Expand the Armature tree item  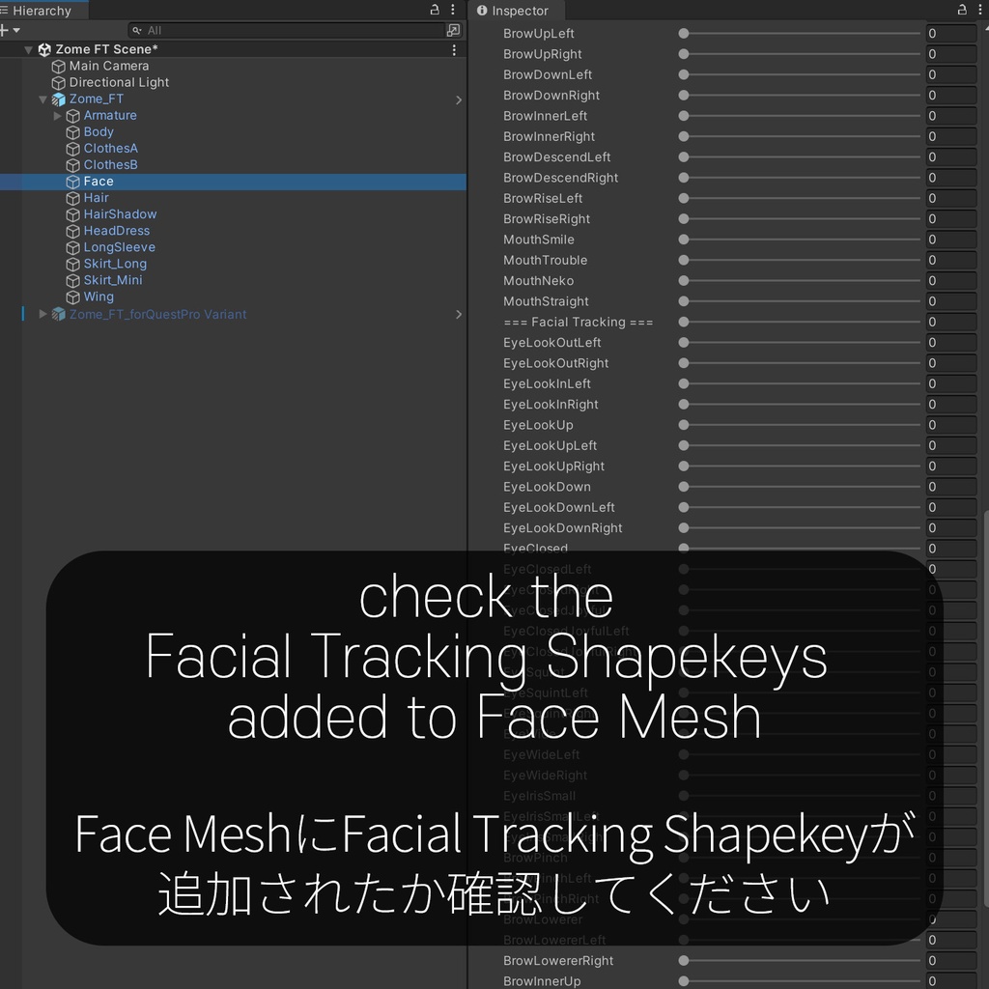tap(57, 115)
